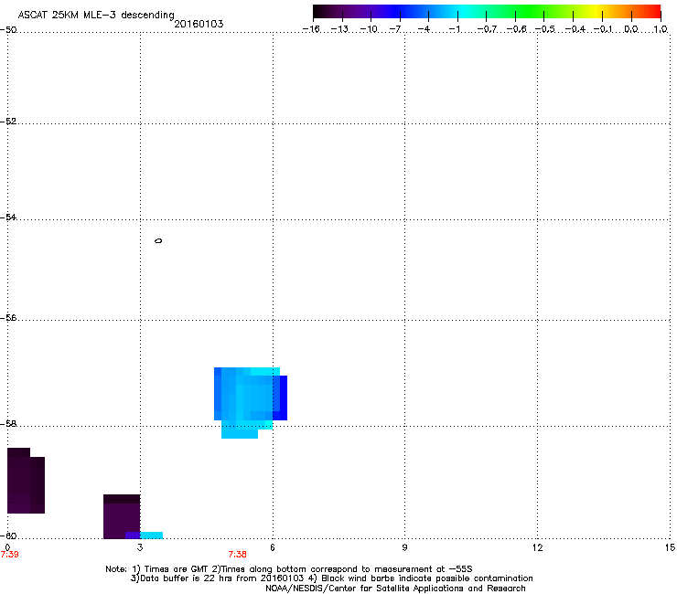Click the 1.0 colorbar label
Viewport: 677px width, 594px height.
pos(661,29)
